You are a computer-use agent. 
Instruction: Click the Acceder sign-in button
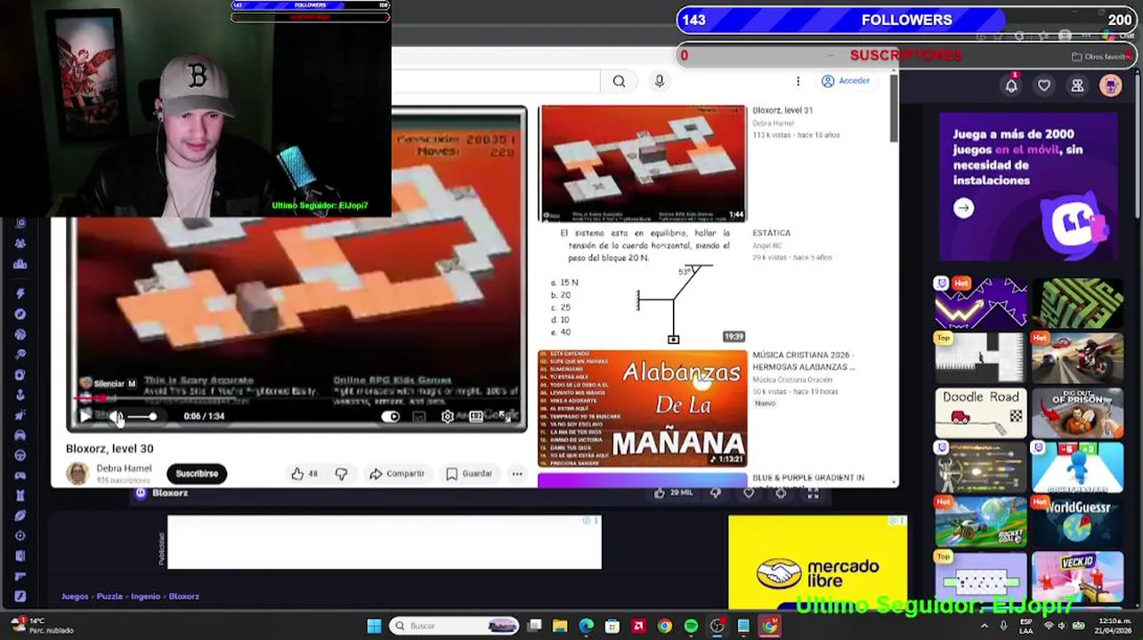(846, 81)
